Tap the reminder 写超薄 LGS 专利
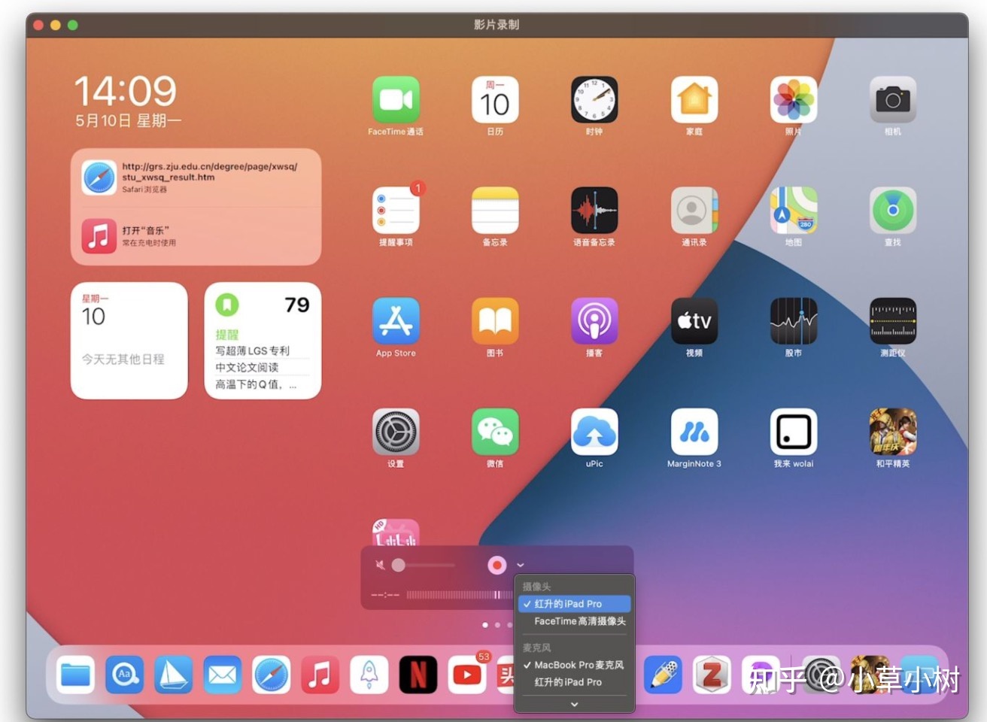This screenshot has height=722, width=987. click(252, 350)
